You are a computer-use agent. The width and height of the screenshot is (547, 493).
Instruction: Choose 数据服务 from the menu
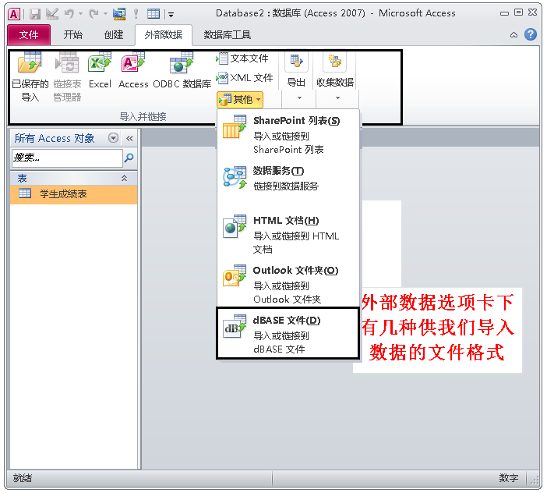pos(288,178)
